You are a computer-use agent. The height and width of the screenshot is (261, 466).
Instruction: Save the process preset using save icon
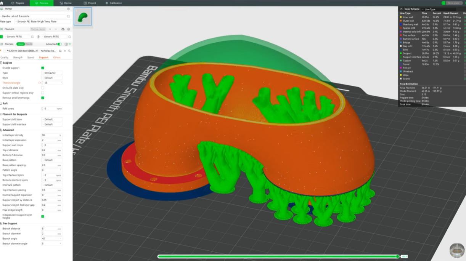tap(60, 51)
